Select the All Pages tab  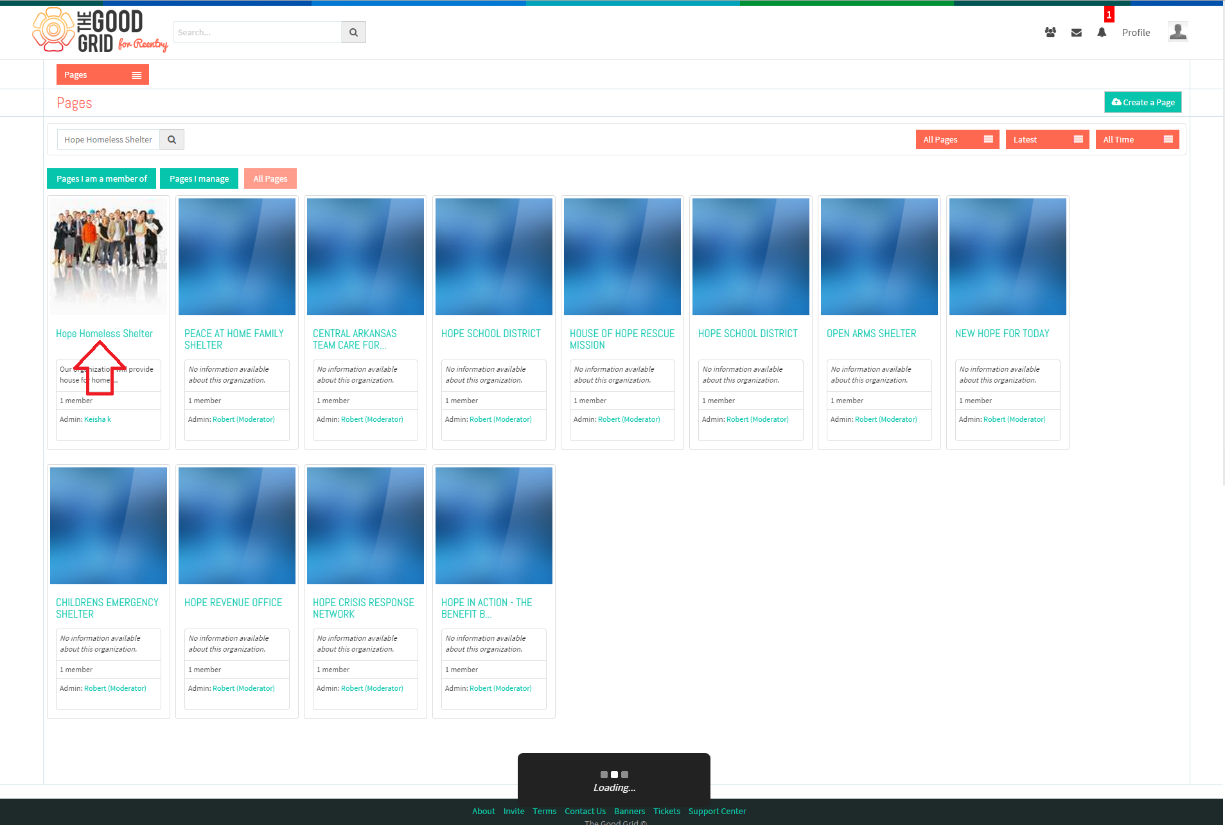(270, 178)
